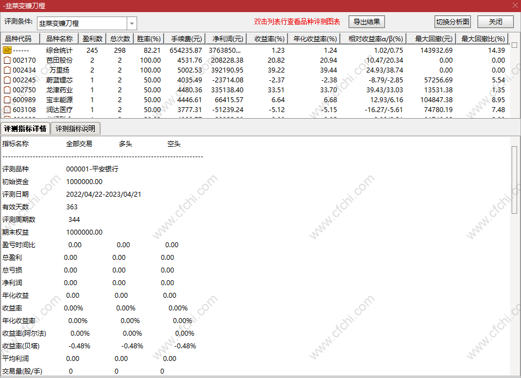The width and height of the screenshot is (521, 378).
Task: Click the results table scrollbar thumb
Action: (514, 45)
